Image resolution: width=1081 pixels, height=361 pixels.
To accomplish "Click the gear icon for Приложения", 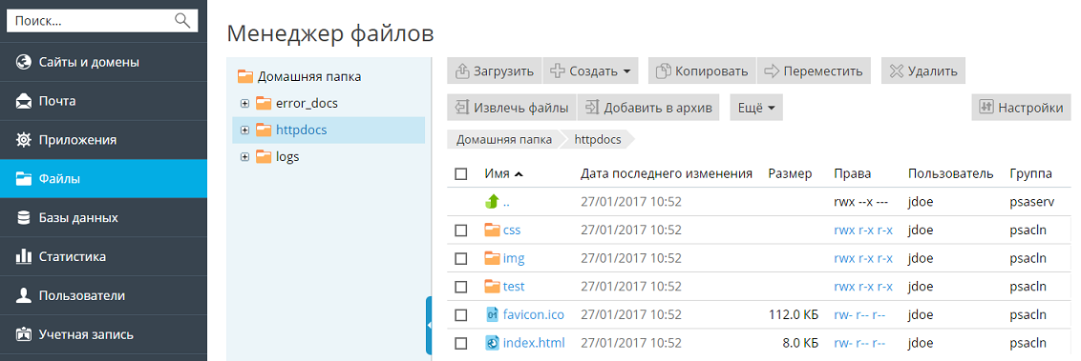I will click(x=24, y=140).
